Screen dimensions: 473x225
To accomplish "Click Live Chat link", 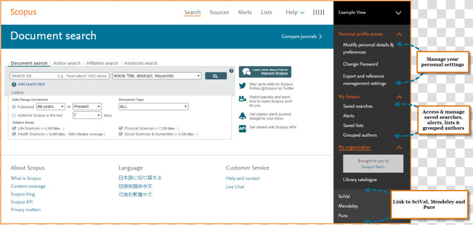I will point(235,187).
